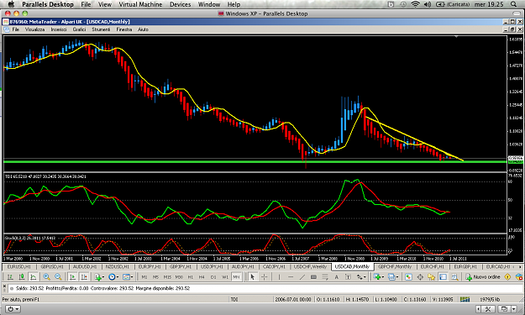Select the vertical line drawing tool
The width and height of the screenshot is (525, 315).
click(279, 277)
